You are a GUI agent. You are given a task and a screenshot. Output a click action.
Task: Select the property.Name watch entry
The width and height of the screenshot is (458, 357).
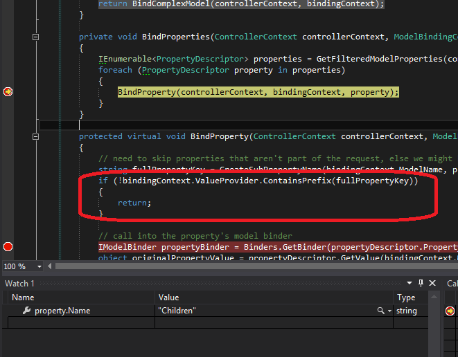62,311
